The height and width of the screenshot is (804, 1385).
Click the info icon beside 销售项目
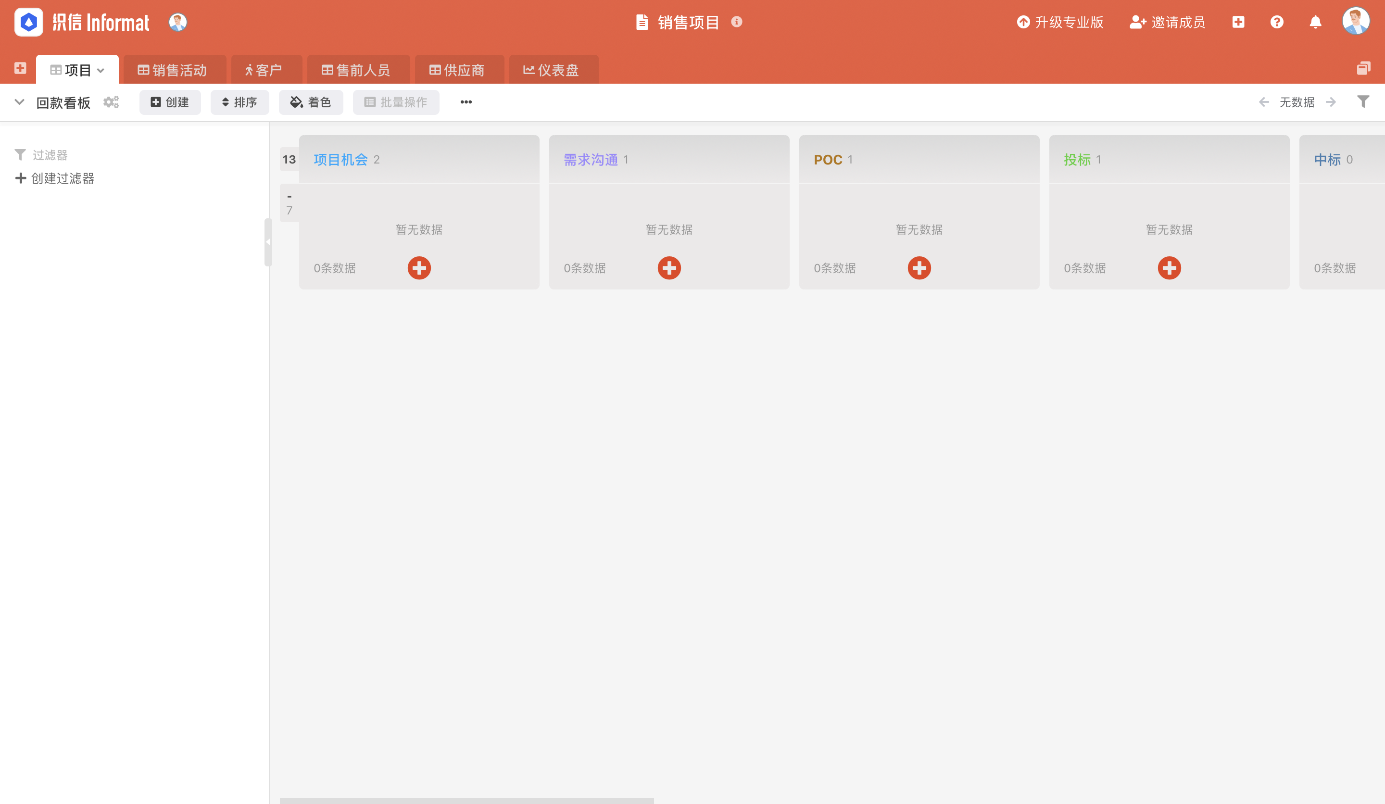pos(737,23)
